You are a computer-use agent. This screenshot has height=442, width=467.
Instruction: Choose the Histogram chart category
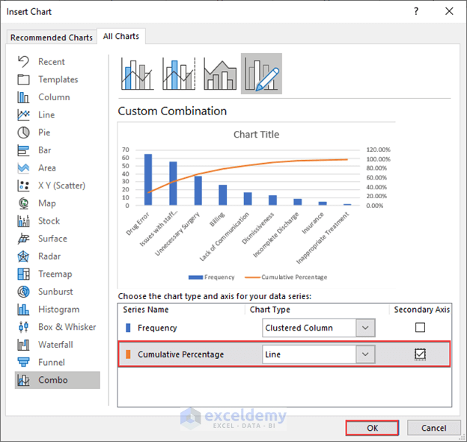coord(58,310)
